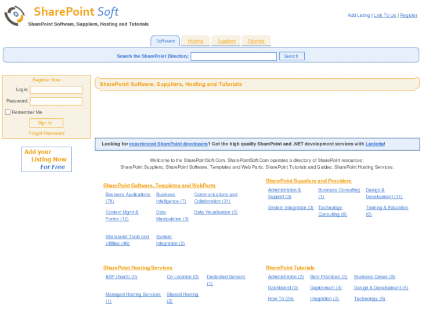
Task: Open Co-Location (0) hosting category
Action: 183,277
